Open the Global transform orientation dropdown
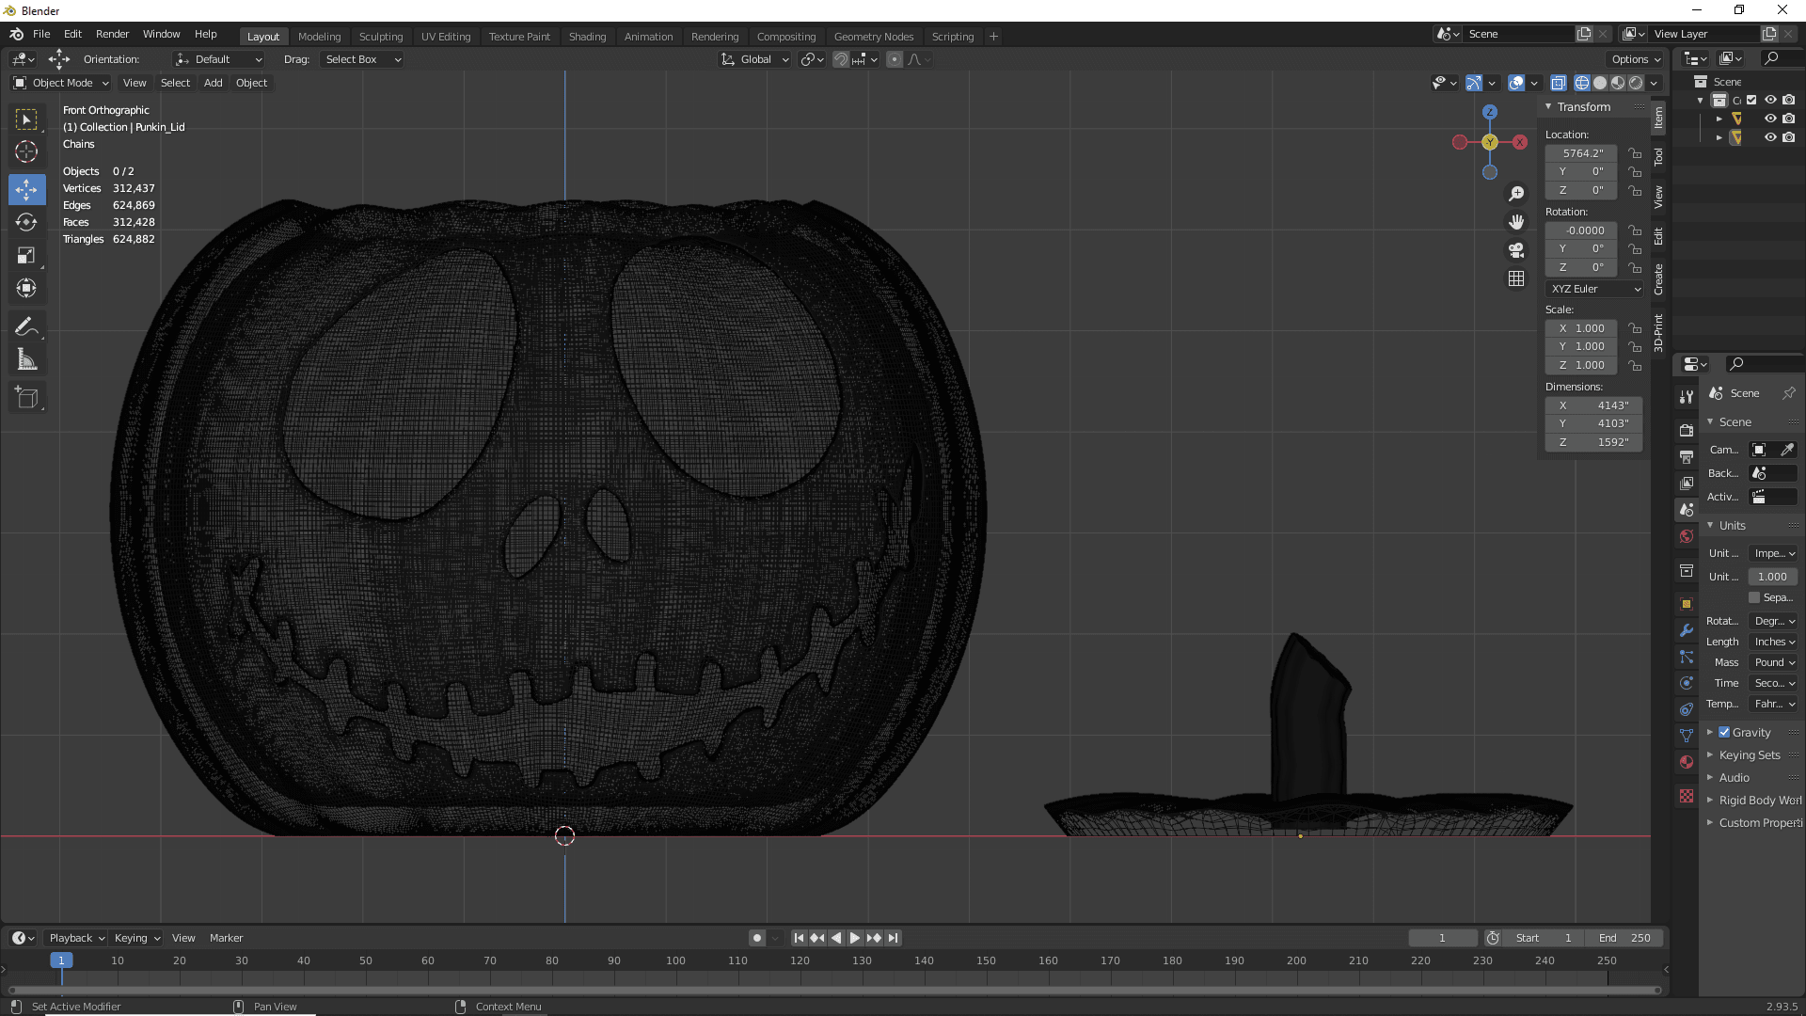The image size is (1806, 1016). pyautogui.click(x=755, y=59)
